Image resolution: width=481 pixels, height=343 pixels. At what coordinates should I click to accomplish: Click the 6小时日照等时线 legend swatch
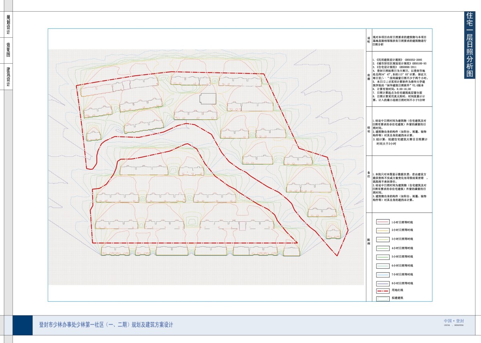coord(382,266)
